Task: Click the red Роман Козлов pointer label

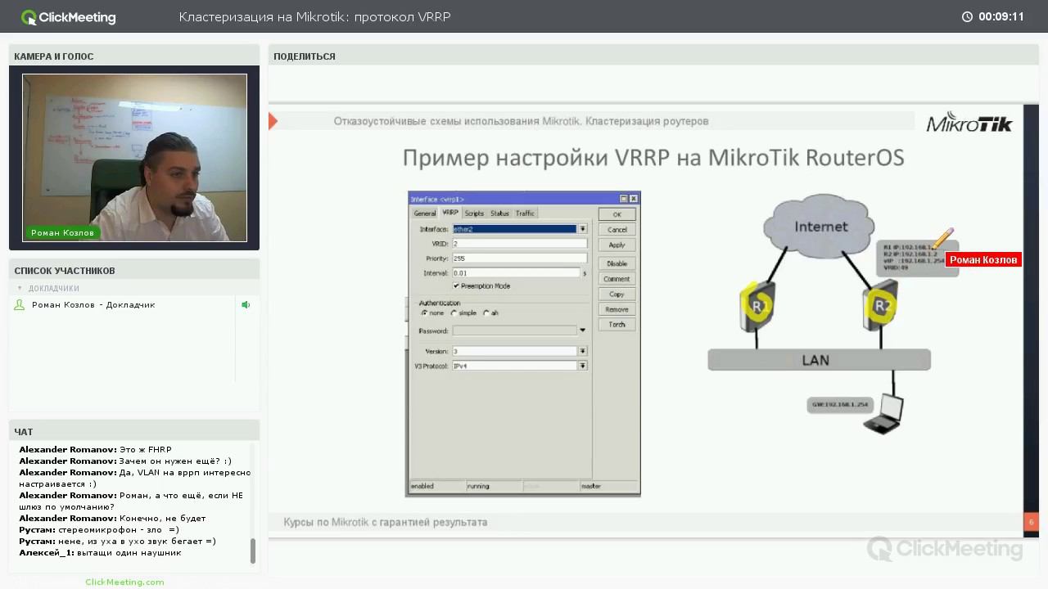Action: [x=983, y=259]
